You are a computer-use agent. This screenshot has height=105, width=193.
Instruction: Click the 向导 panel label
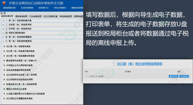click(x=3, y=13)
